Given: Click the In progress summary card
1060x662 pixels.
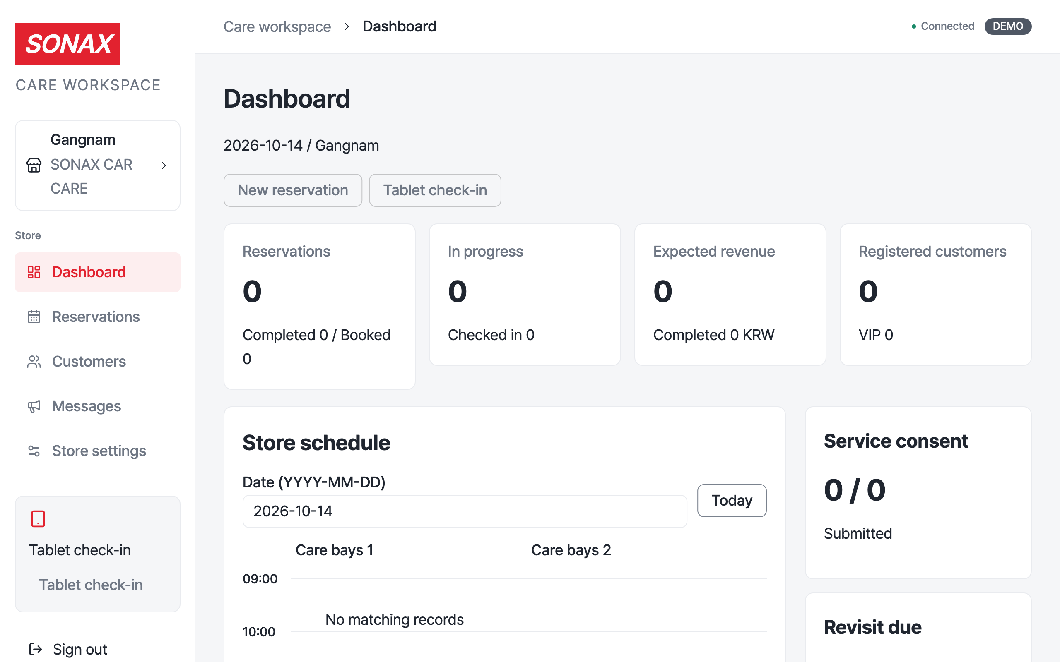Looking at the screenshot, I should point(525,295).
